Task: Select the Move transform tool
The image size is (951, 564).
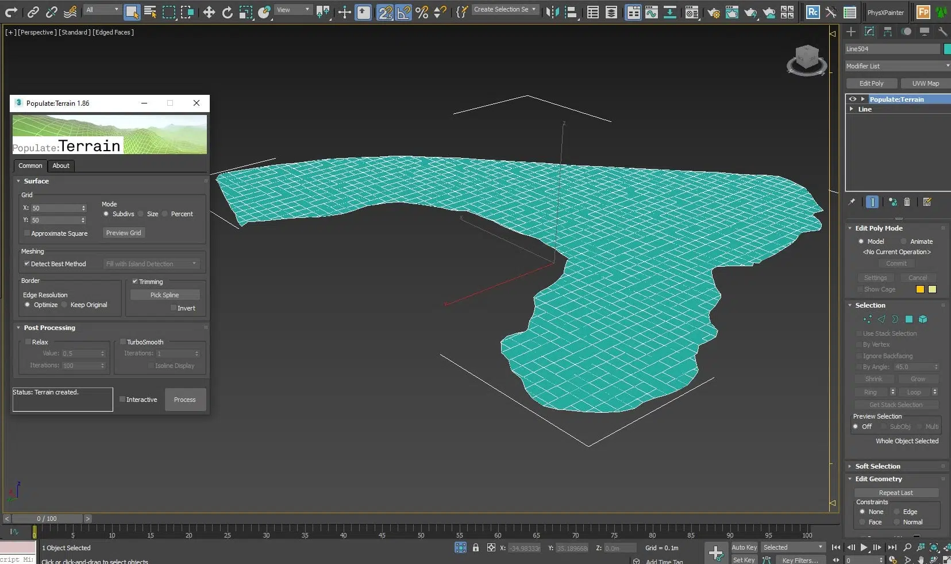Action: 209,12
